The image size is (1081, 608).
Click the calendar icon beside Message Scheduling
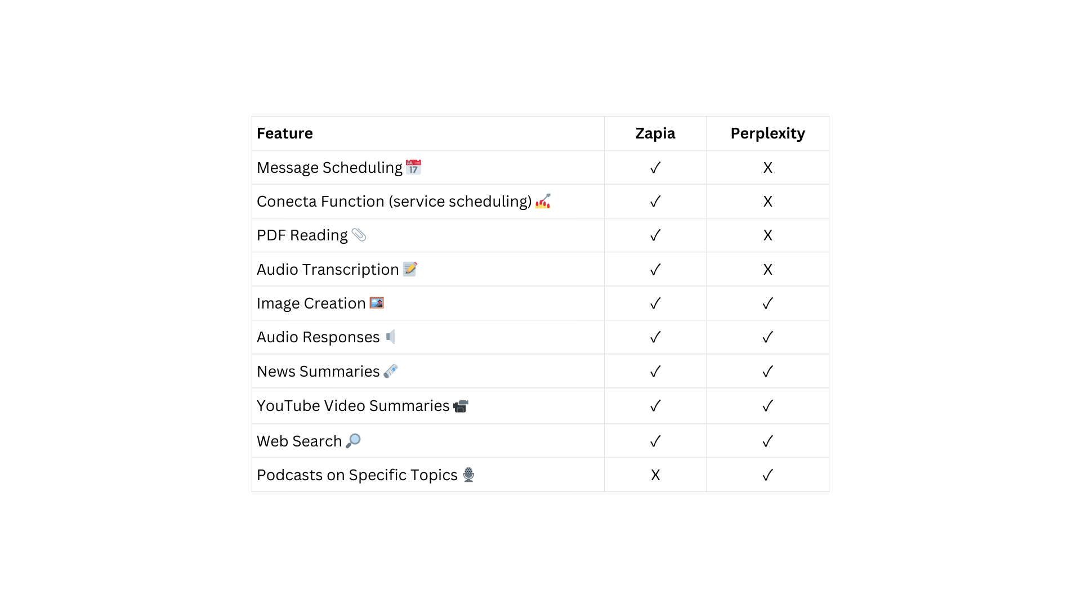(413, 167)
